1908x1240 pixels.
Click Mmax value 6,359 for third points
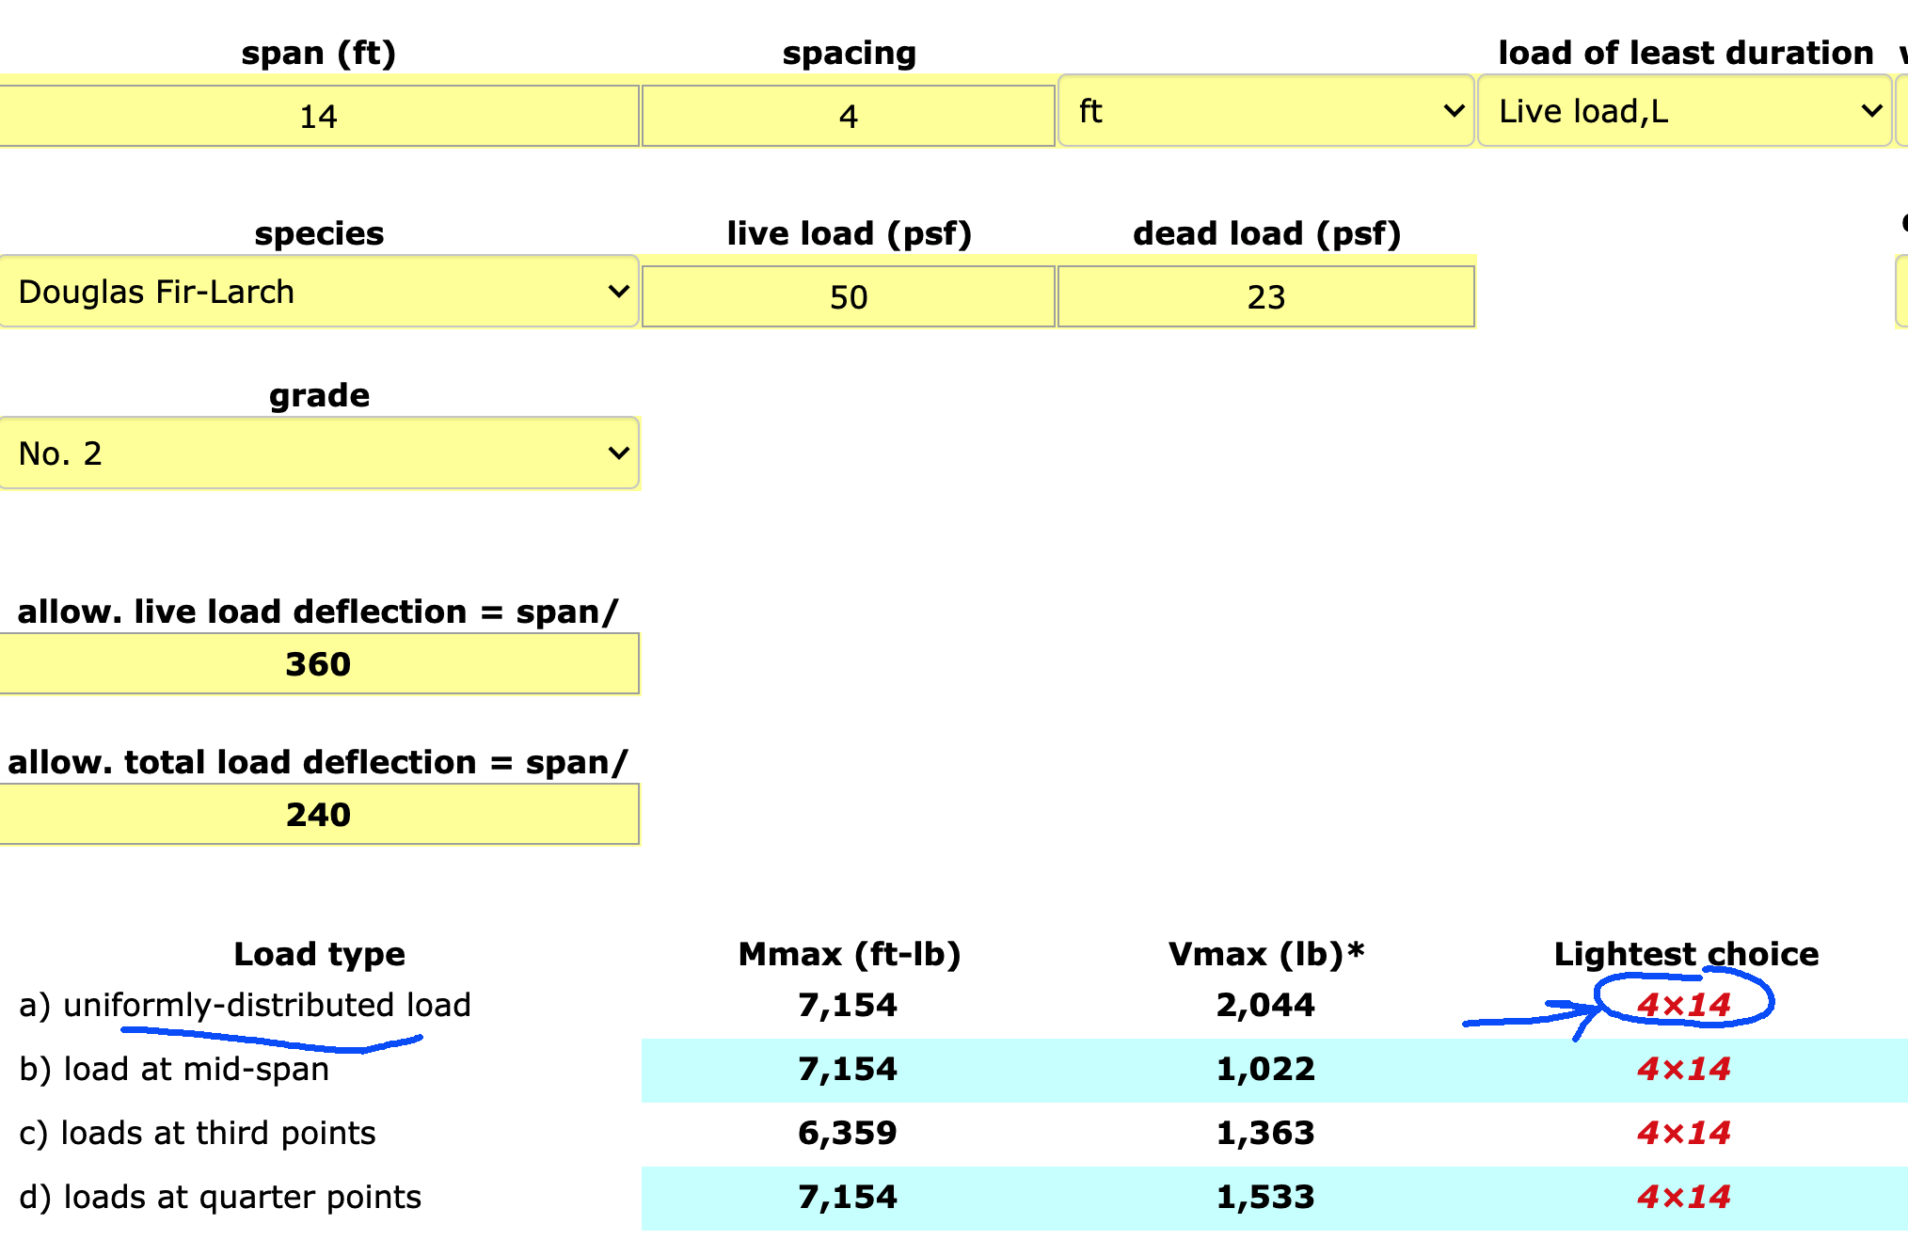pyautogui.click(x=848, y=1133)
